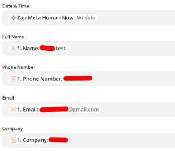The height and width of the screenshot is (151, 175).
Task: Click the app icon before 1. Phone Number
Action: [13, 79]
